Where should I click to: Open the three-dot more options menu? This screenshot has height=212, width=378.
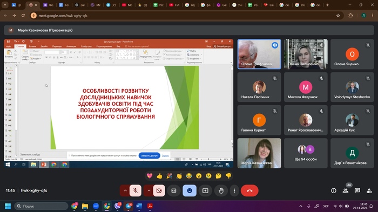coord(234,190)
